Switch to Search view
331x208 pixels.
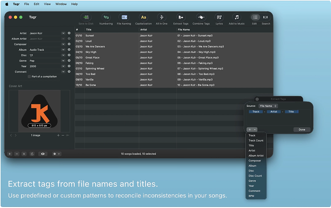[x=265, y=17]
